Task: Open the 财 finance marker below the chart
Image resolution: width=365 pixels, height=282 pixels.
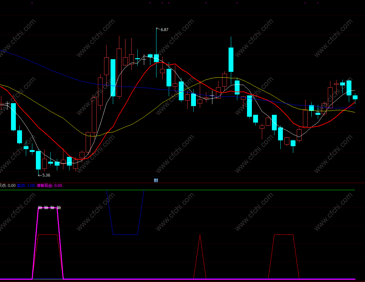Action: [x=156, y=180]
